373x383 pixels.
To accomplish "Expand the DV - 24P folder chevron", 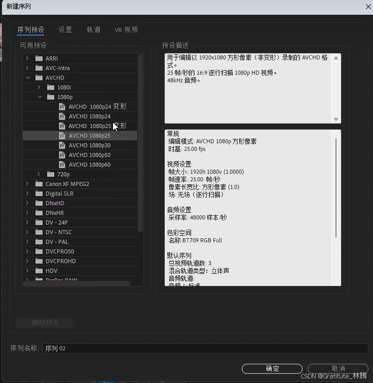I will [27, 222].
